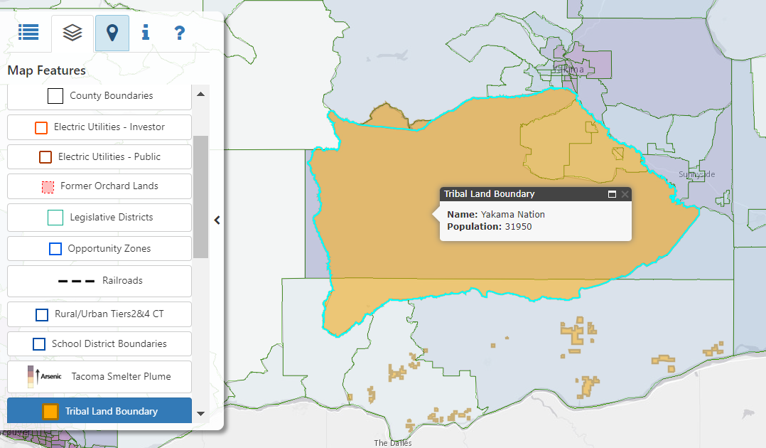Open the info tool icon
Screen dimensions: 766x448
pyautogui.click(x=145, y=33)
